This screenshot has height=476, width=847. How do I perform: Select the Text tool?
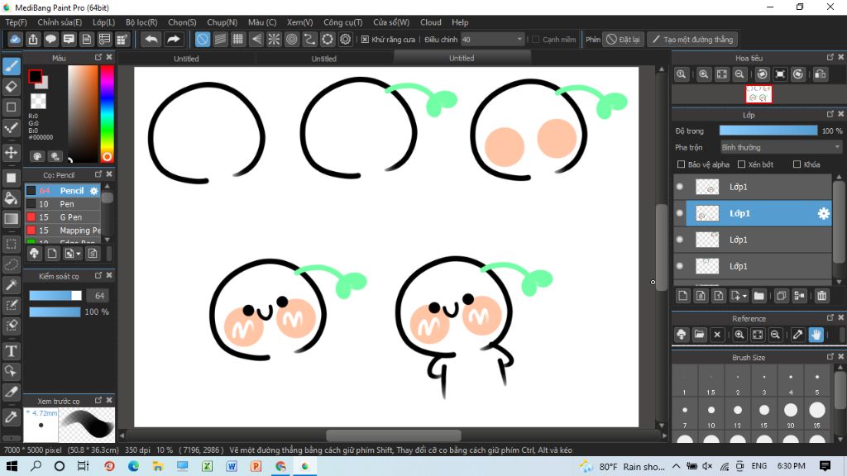coord(12,351)
